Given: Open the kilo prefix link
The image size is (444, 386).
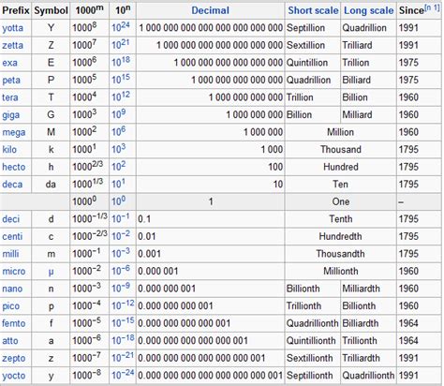Looking at the screenshot, I should pyautogui.click(x=9, y=149).
